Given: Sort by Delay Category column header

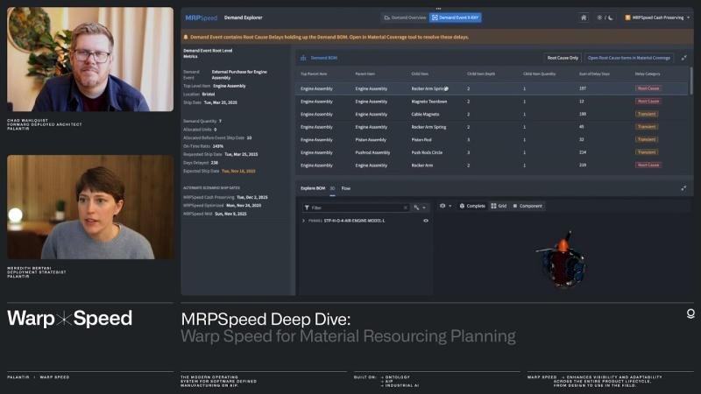Looking at the screenshot, I should (x=648, y=74).
